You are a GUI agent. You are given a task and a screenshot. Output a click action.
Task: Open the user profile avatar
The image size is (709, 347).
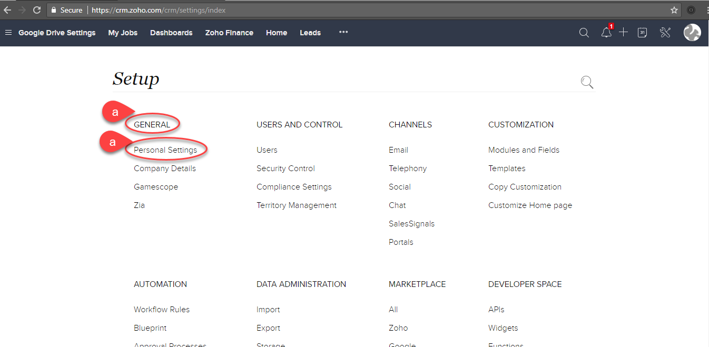click(x=692, y=33)
